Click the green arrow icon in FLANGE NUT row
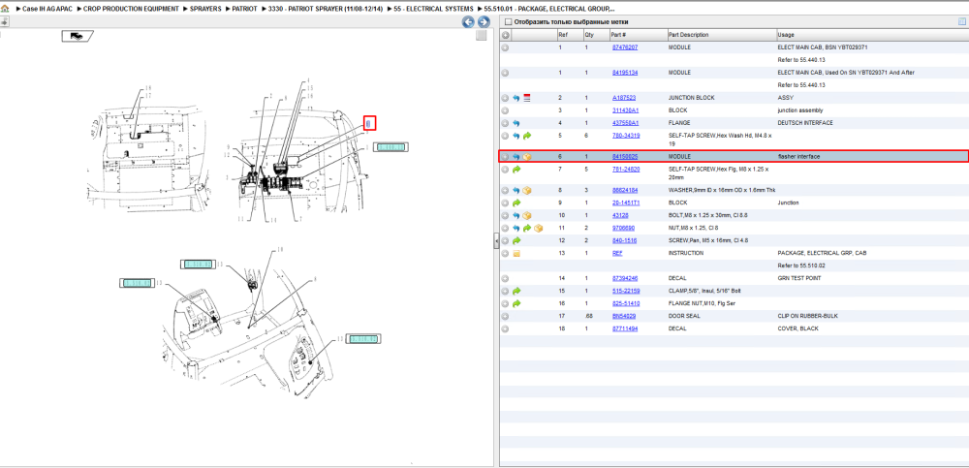The width and height of the screenshot is (969, 468). point(516,303)
